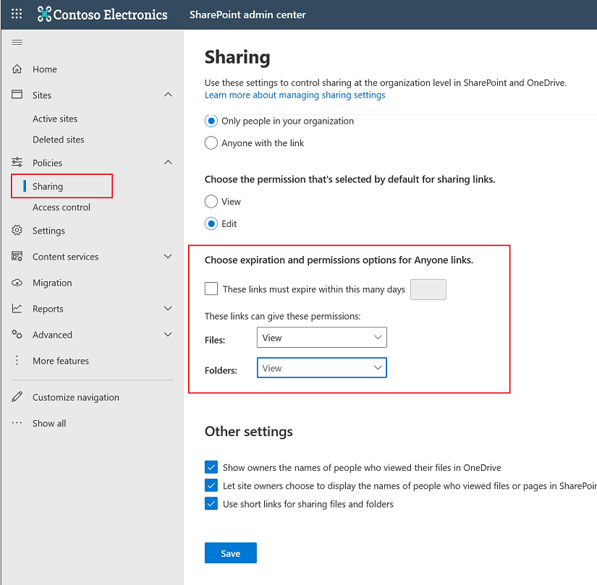Click the Migration cloud icon
This screenshot has width=597, height=585.
click(17, 283)
